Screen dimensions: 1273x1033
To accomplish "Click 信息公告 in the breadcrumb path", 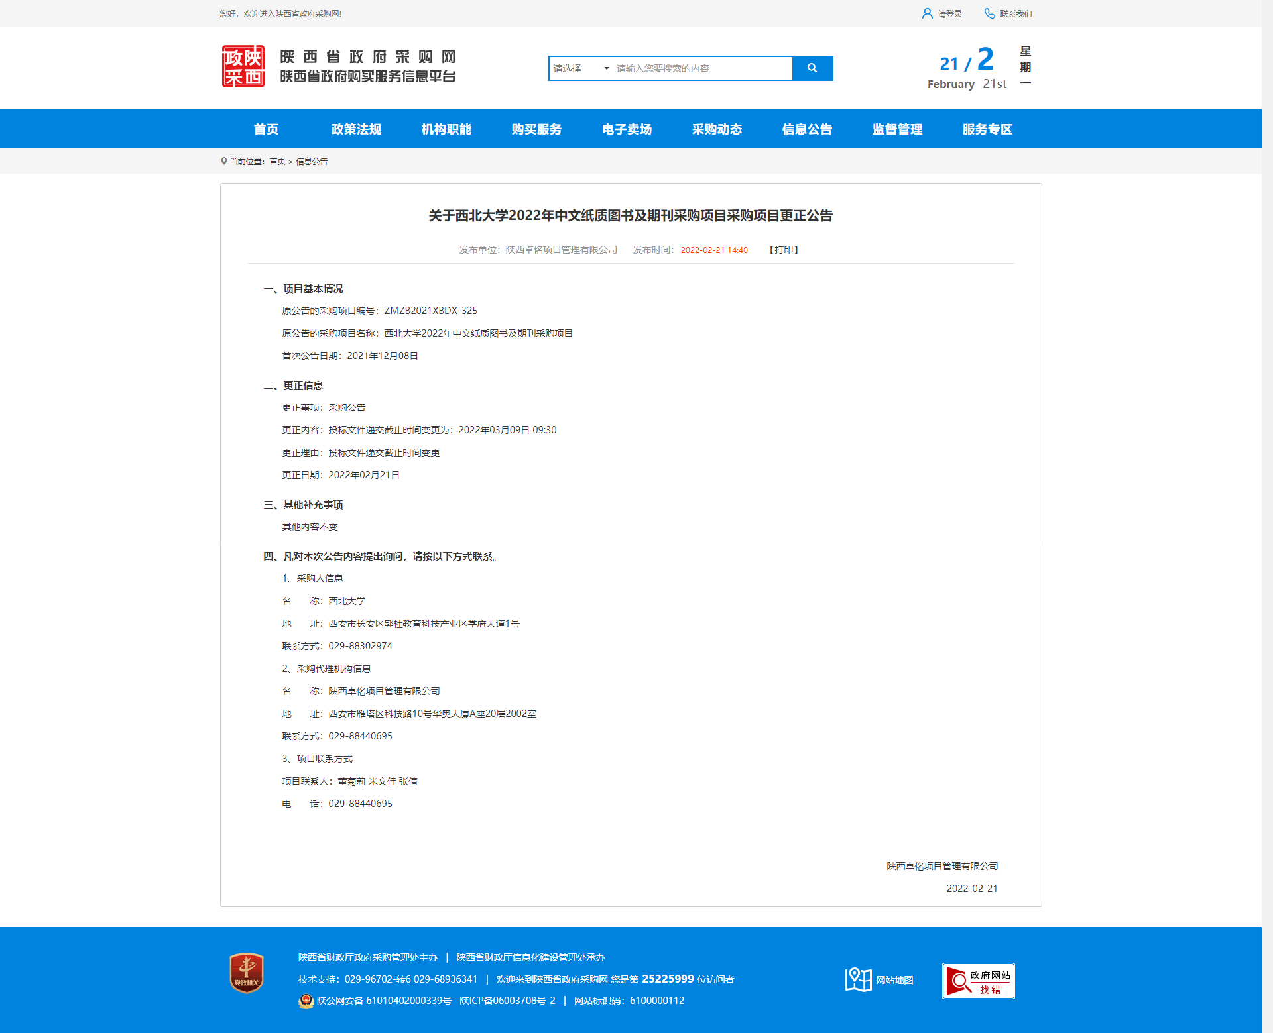I will click(x=312, y=161).
